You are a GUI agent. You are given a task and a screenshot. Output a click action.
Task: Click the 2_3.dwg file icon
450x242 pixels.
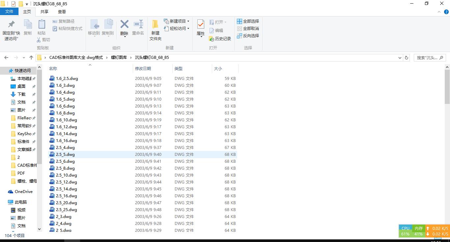pyautogui.click(x=52, y=217)
